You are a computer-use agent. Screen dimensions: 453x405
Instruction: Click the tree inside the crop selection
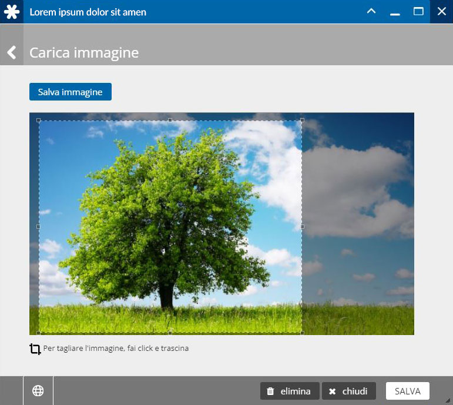[x=165, y=220]
